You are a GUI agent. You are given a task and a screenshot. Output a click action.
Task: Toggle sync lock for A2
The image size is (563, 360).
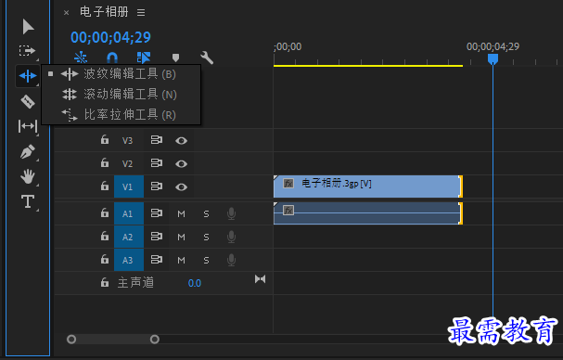[156, 237]
